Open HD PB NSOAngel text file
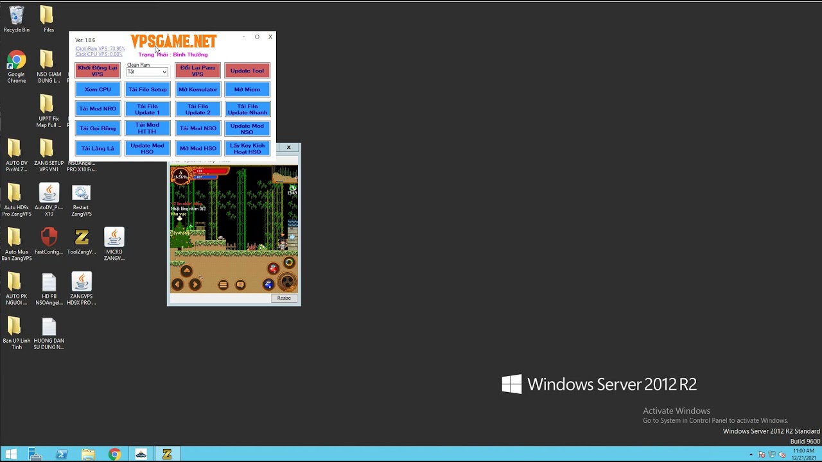 pos(49,288)
